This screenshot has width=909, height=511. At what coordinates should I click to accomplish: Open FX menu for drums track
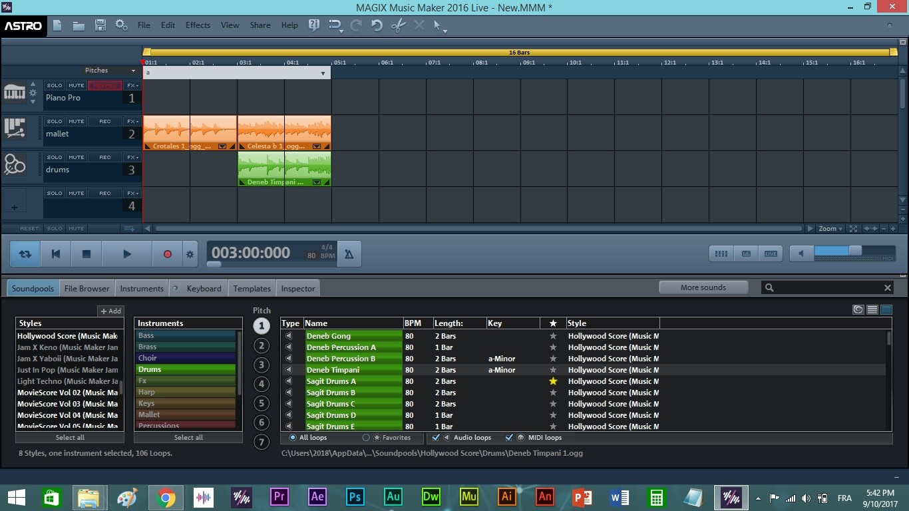pyautogui.click(x=132, y=157)
